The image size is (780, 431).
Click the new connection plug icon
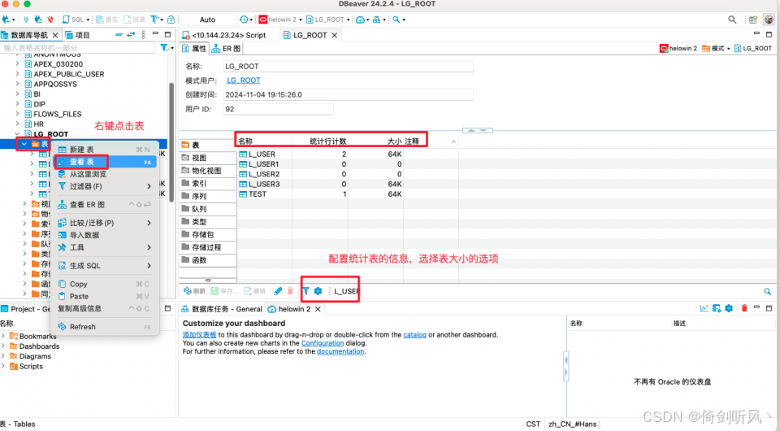pos(6,20)
